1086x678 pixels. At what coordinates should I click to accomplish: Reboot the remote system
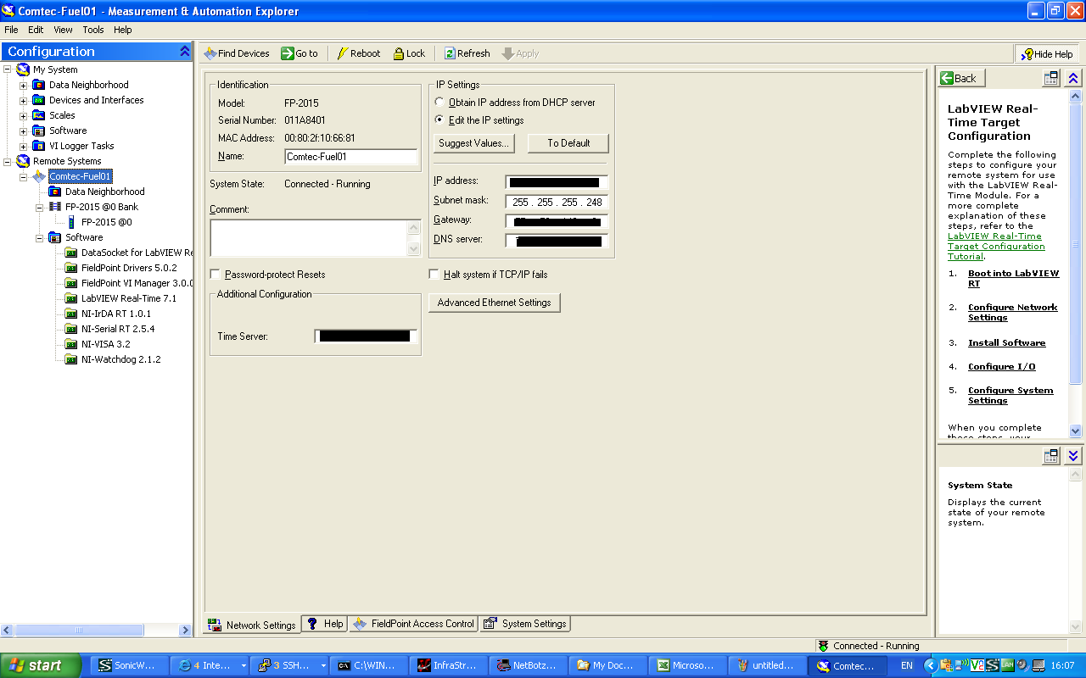coord(358,53)
